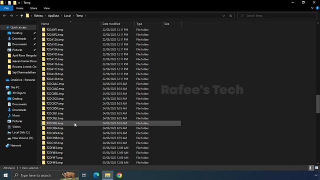Select the TCDA12A.tmp folder
The image size is (320, 180).
click(55, 39)
